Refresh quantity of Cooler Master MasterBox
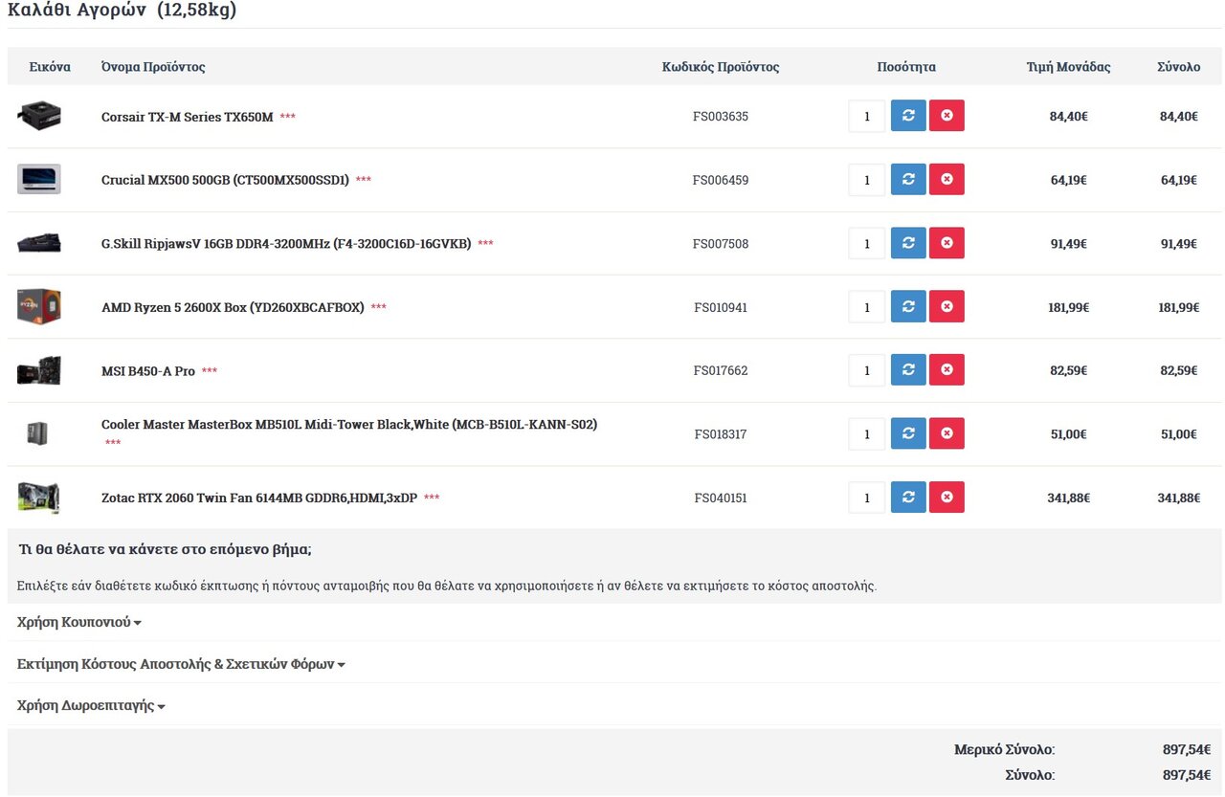Viewport: 1225px width, 797px height. (908, 433)
